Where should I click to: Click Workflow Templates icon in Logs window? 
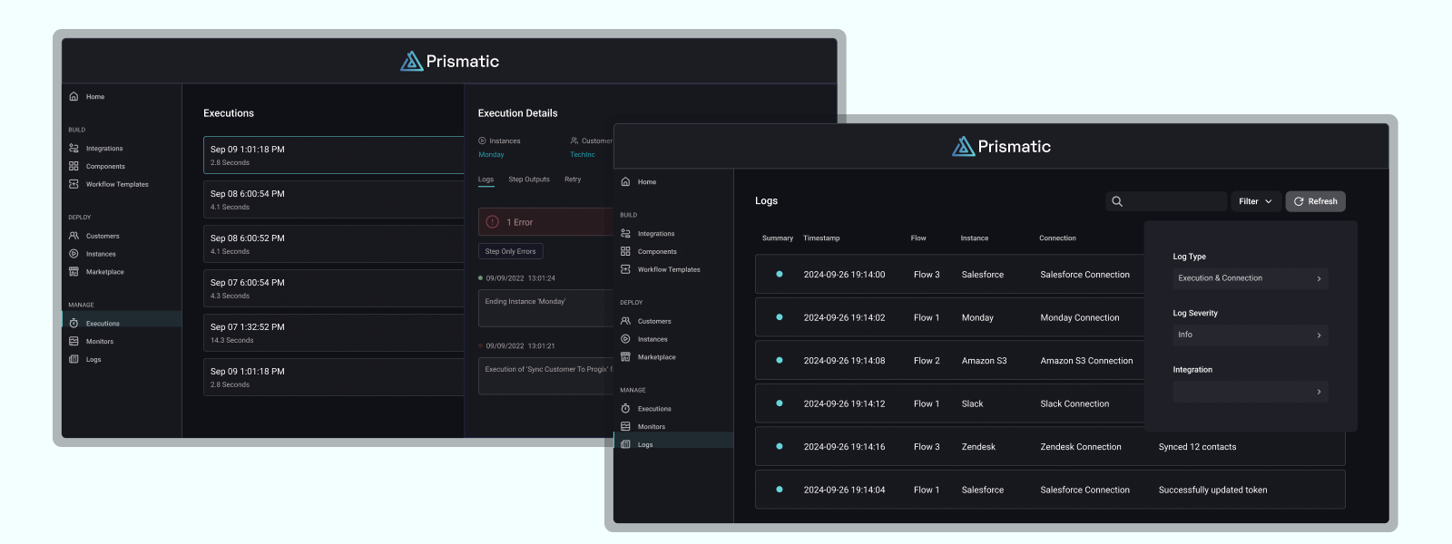coord(625,269)
